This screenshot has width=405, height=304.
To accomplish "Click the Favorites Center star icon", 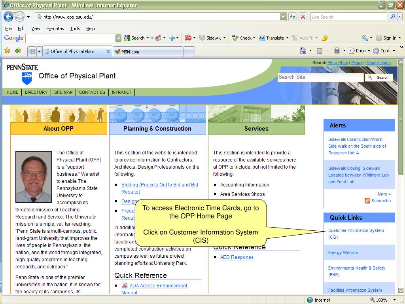I will 7,50.
